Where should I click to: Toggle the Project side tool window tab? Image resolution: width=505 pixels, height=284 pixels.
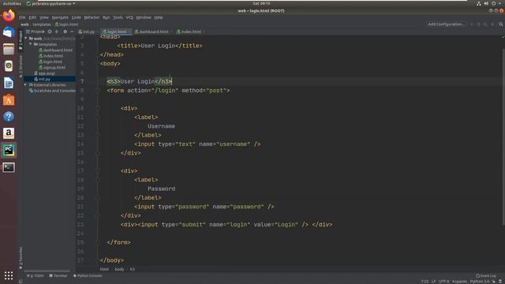21,40
